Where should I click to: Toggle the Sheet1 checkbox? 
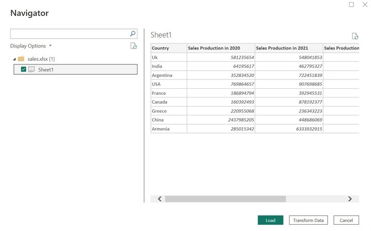[23, 69]
